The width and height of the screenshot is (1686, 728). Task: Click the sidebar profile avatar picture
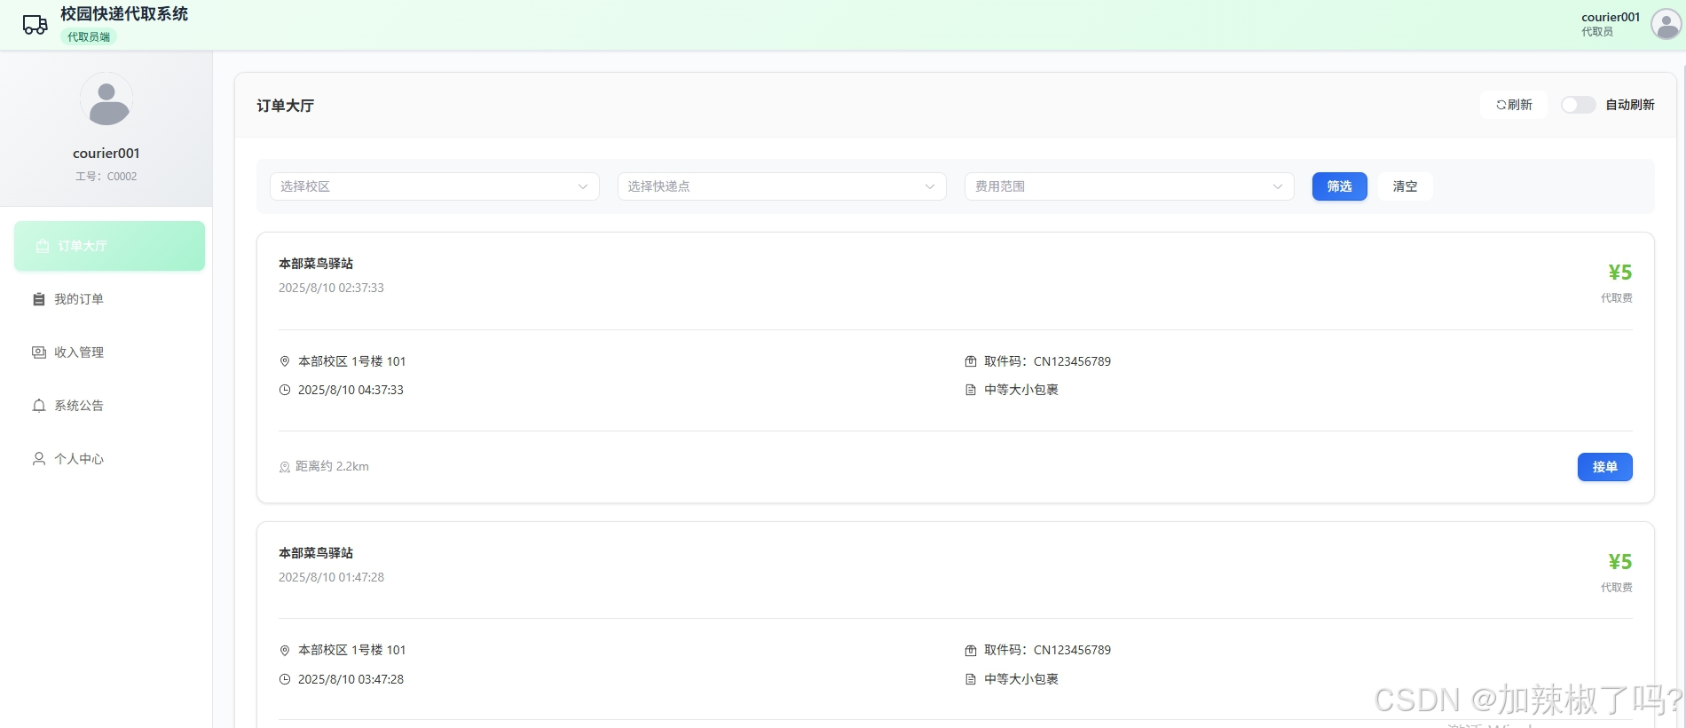click(106, 99)
